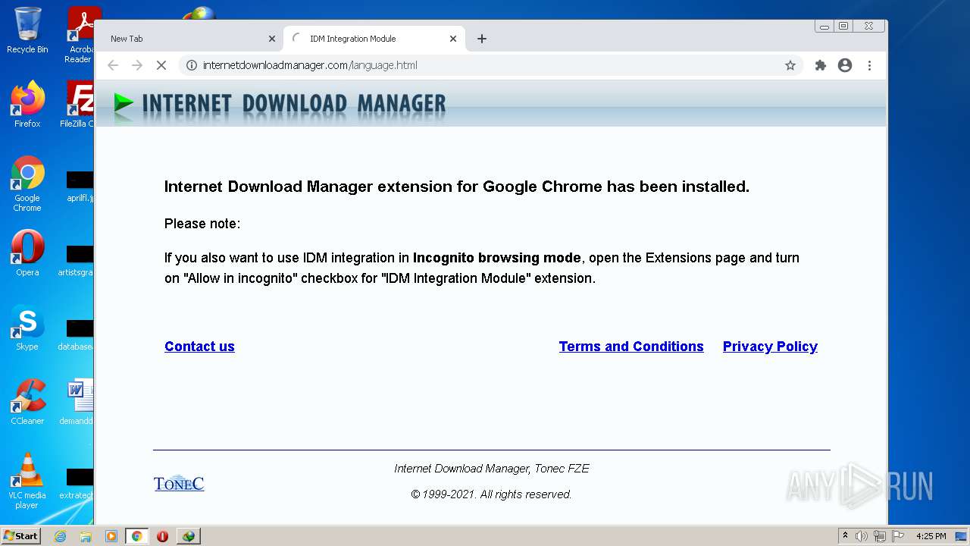Image resolution: width=970 pixels, height=546 pixels.
Task: Open IDM taskbar icon
Action: pos(188,536)
